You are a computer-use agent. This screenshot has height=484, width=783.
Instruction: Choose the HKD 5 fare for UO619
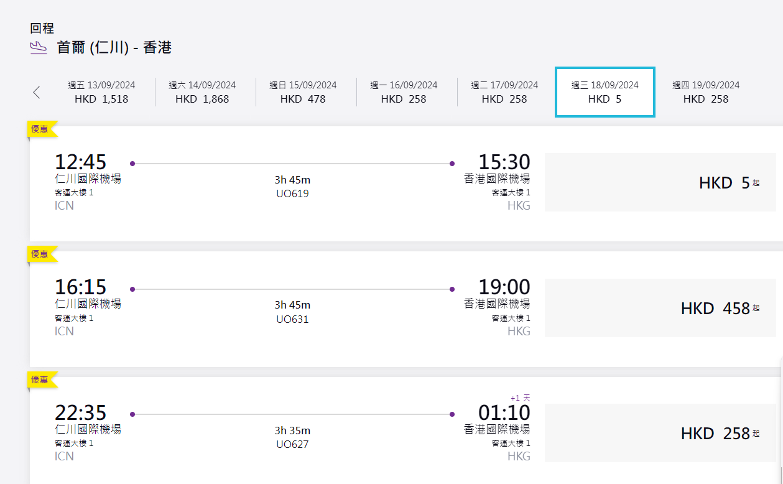click(660, 183)
